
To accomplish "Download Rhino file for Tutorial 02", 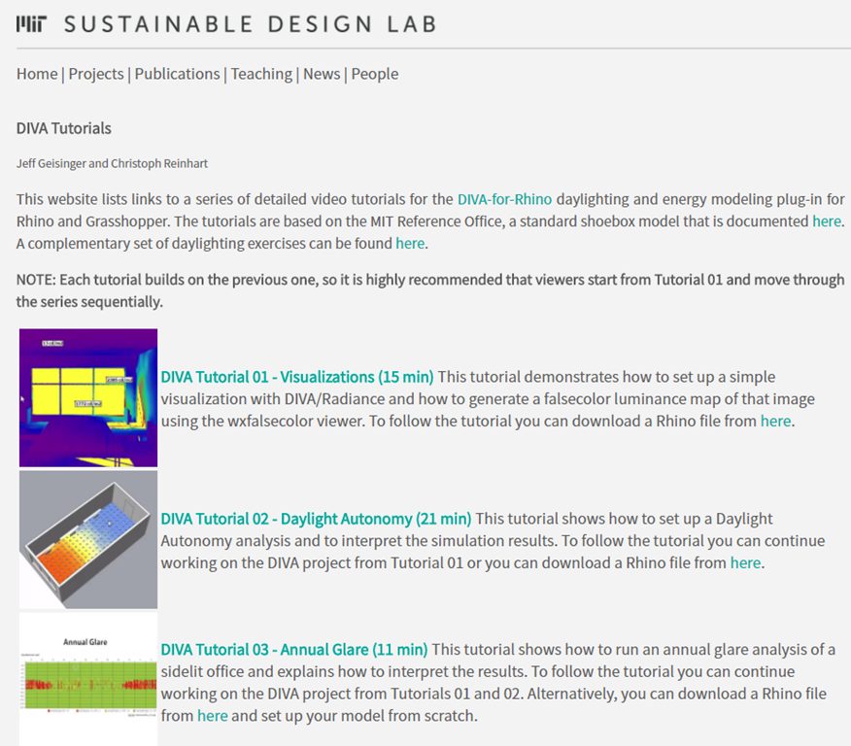I will [x=745, y=562].
